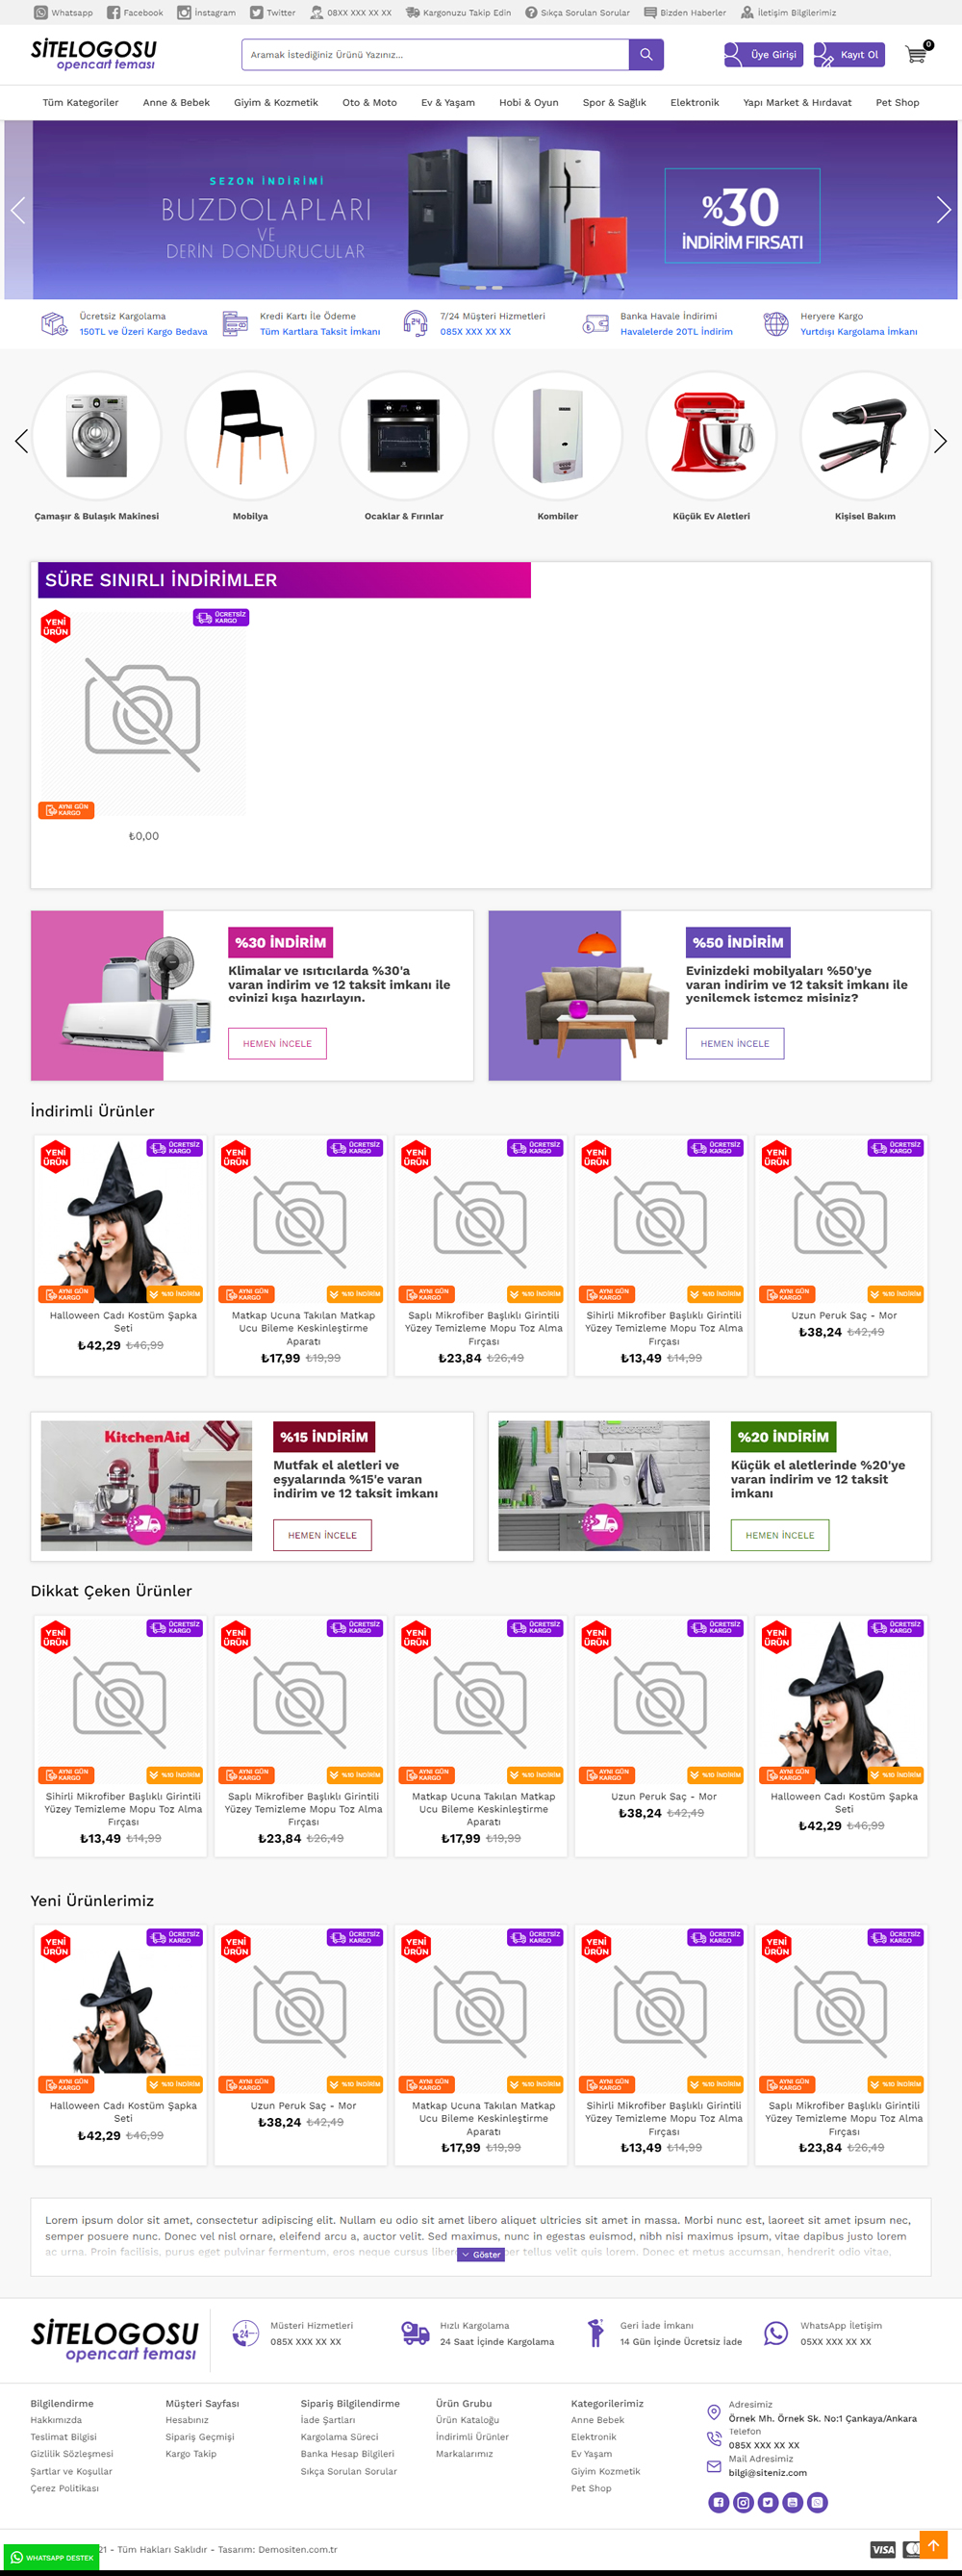This screenshot has width=962, height=2576.
Task: Expand the text with the Göster button
Action: [481, 2254]
